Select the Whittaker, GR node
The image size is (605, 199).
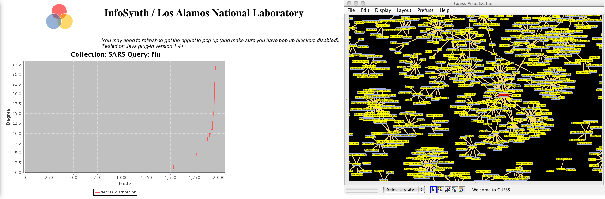point(371,150)
